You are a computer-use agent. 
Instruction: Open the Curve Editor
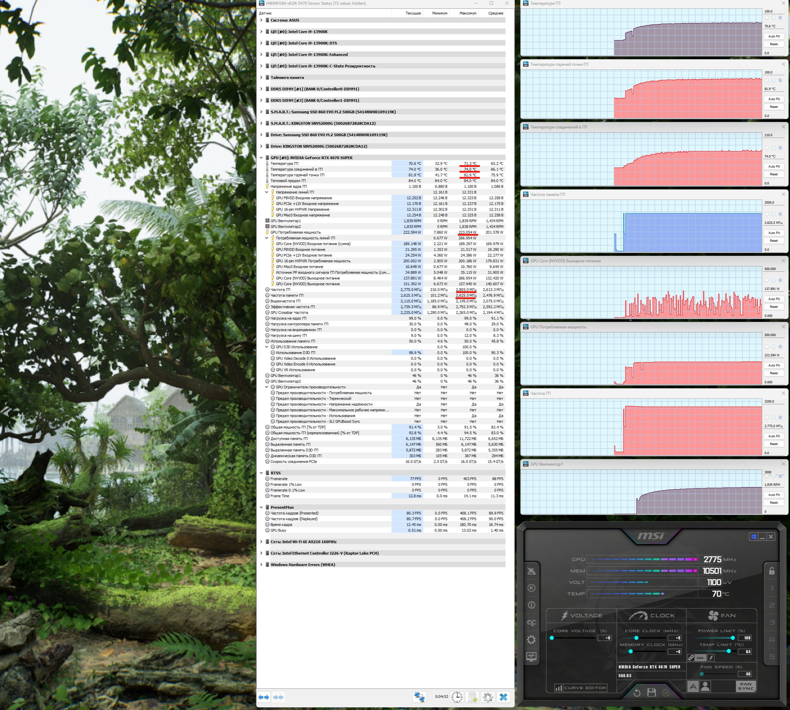tap(581, 688)
